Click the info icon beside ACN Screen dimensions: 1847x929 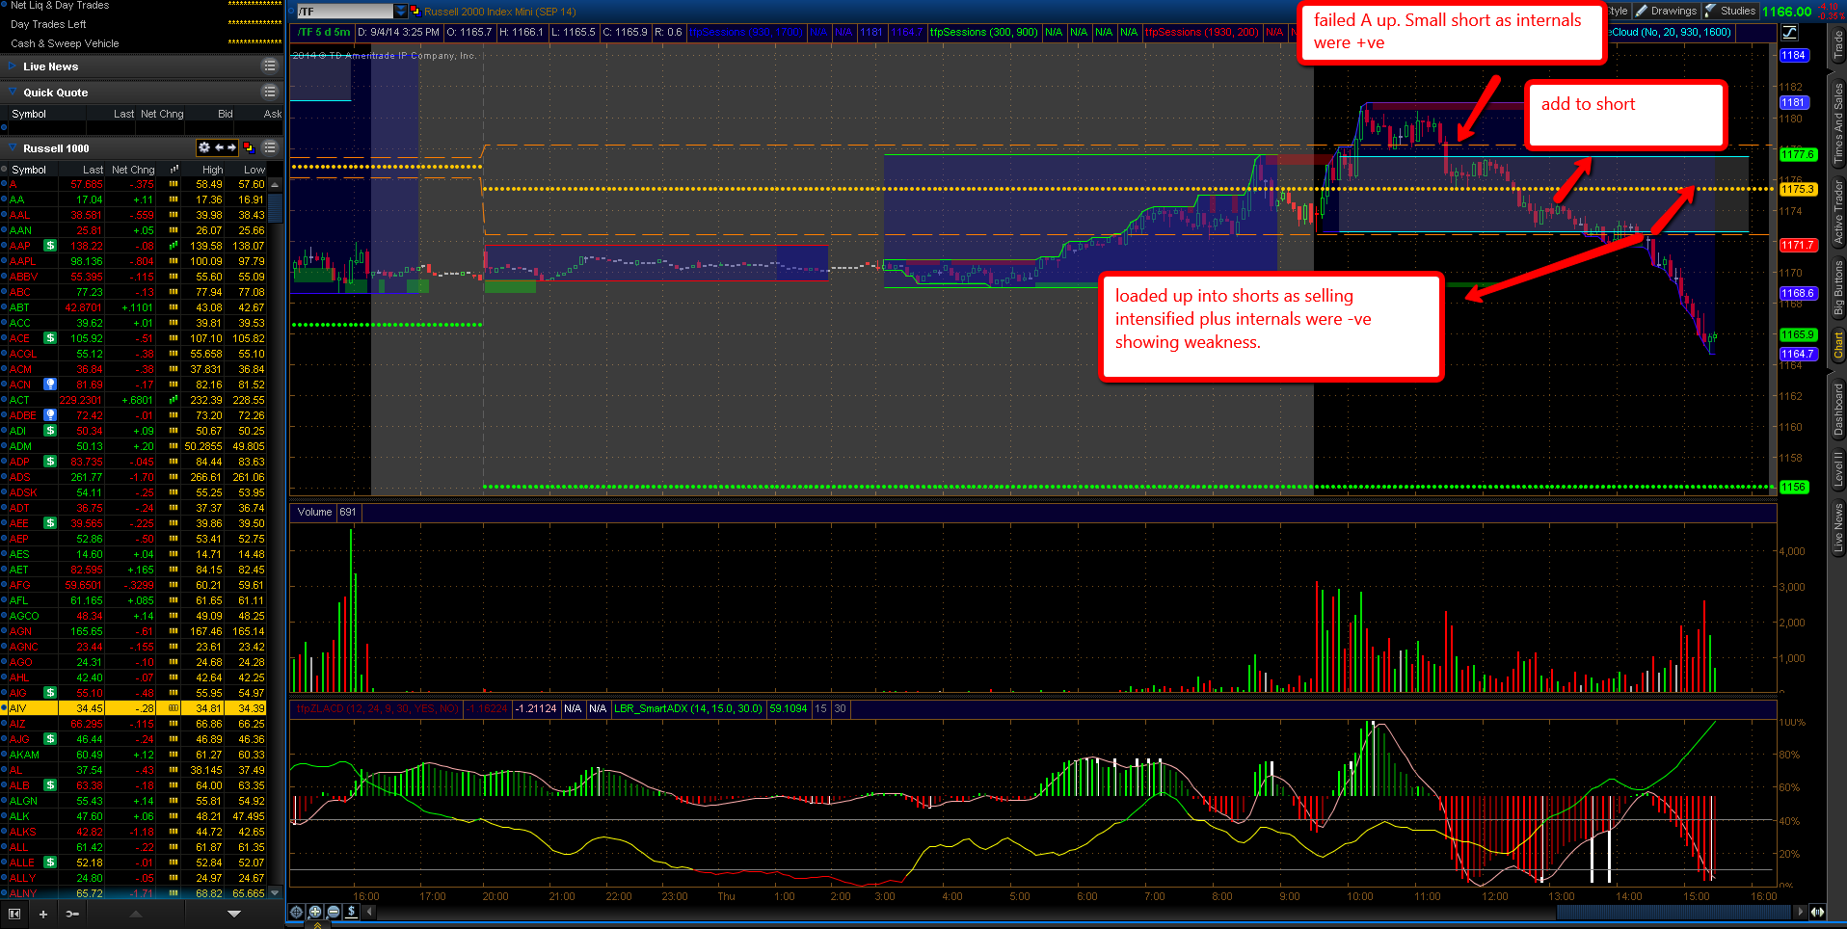(50, 385)
